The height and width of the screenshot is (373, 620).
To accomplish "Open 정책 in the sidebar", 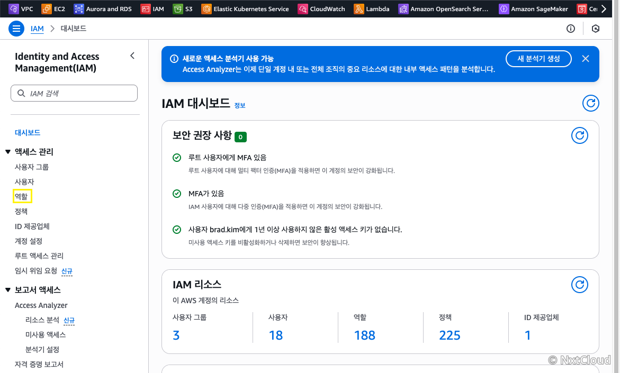I will pos(21,212).
